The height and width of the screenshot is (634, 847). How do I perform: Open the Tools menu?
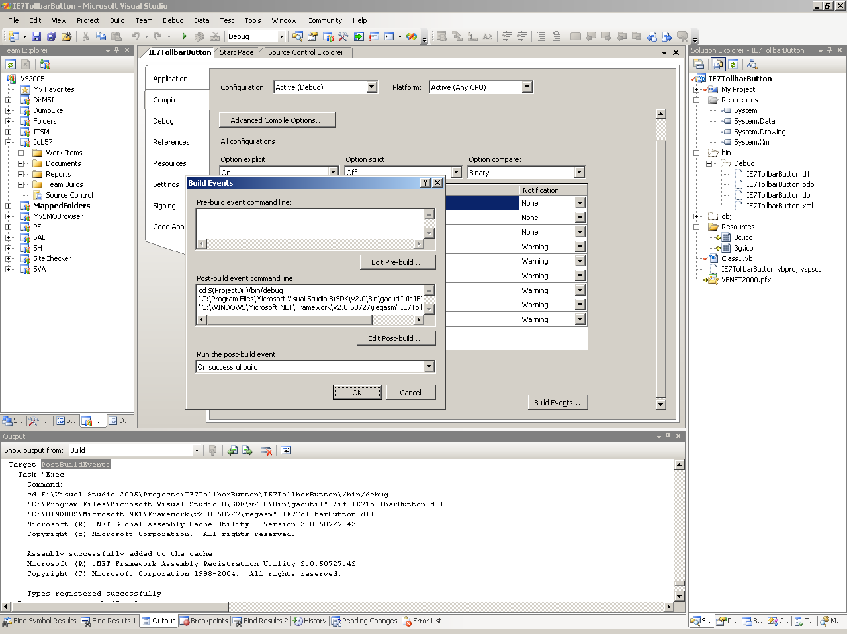[x=253, y=20]
